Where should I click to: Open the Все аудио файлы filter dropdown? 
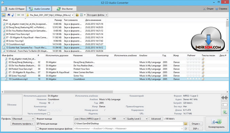click(x=98, y=15)
